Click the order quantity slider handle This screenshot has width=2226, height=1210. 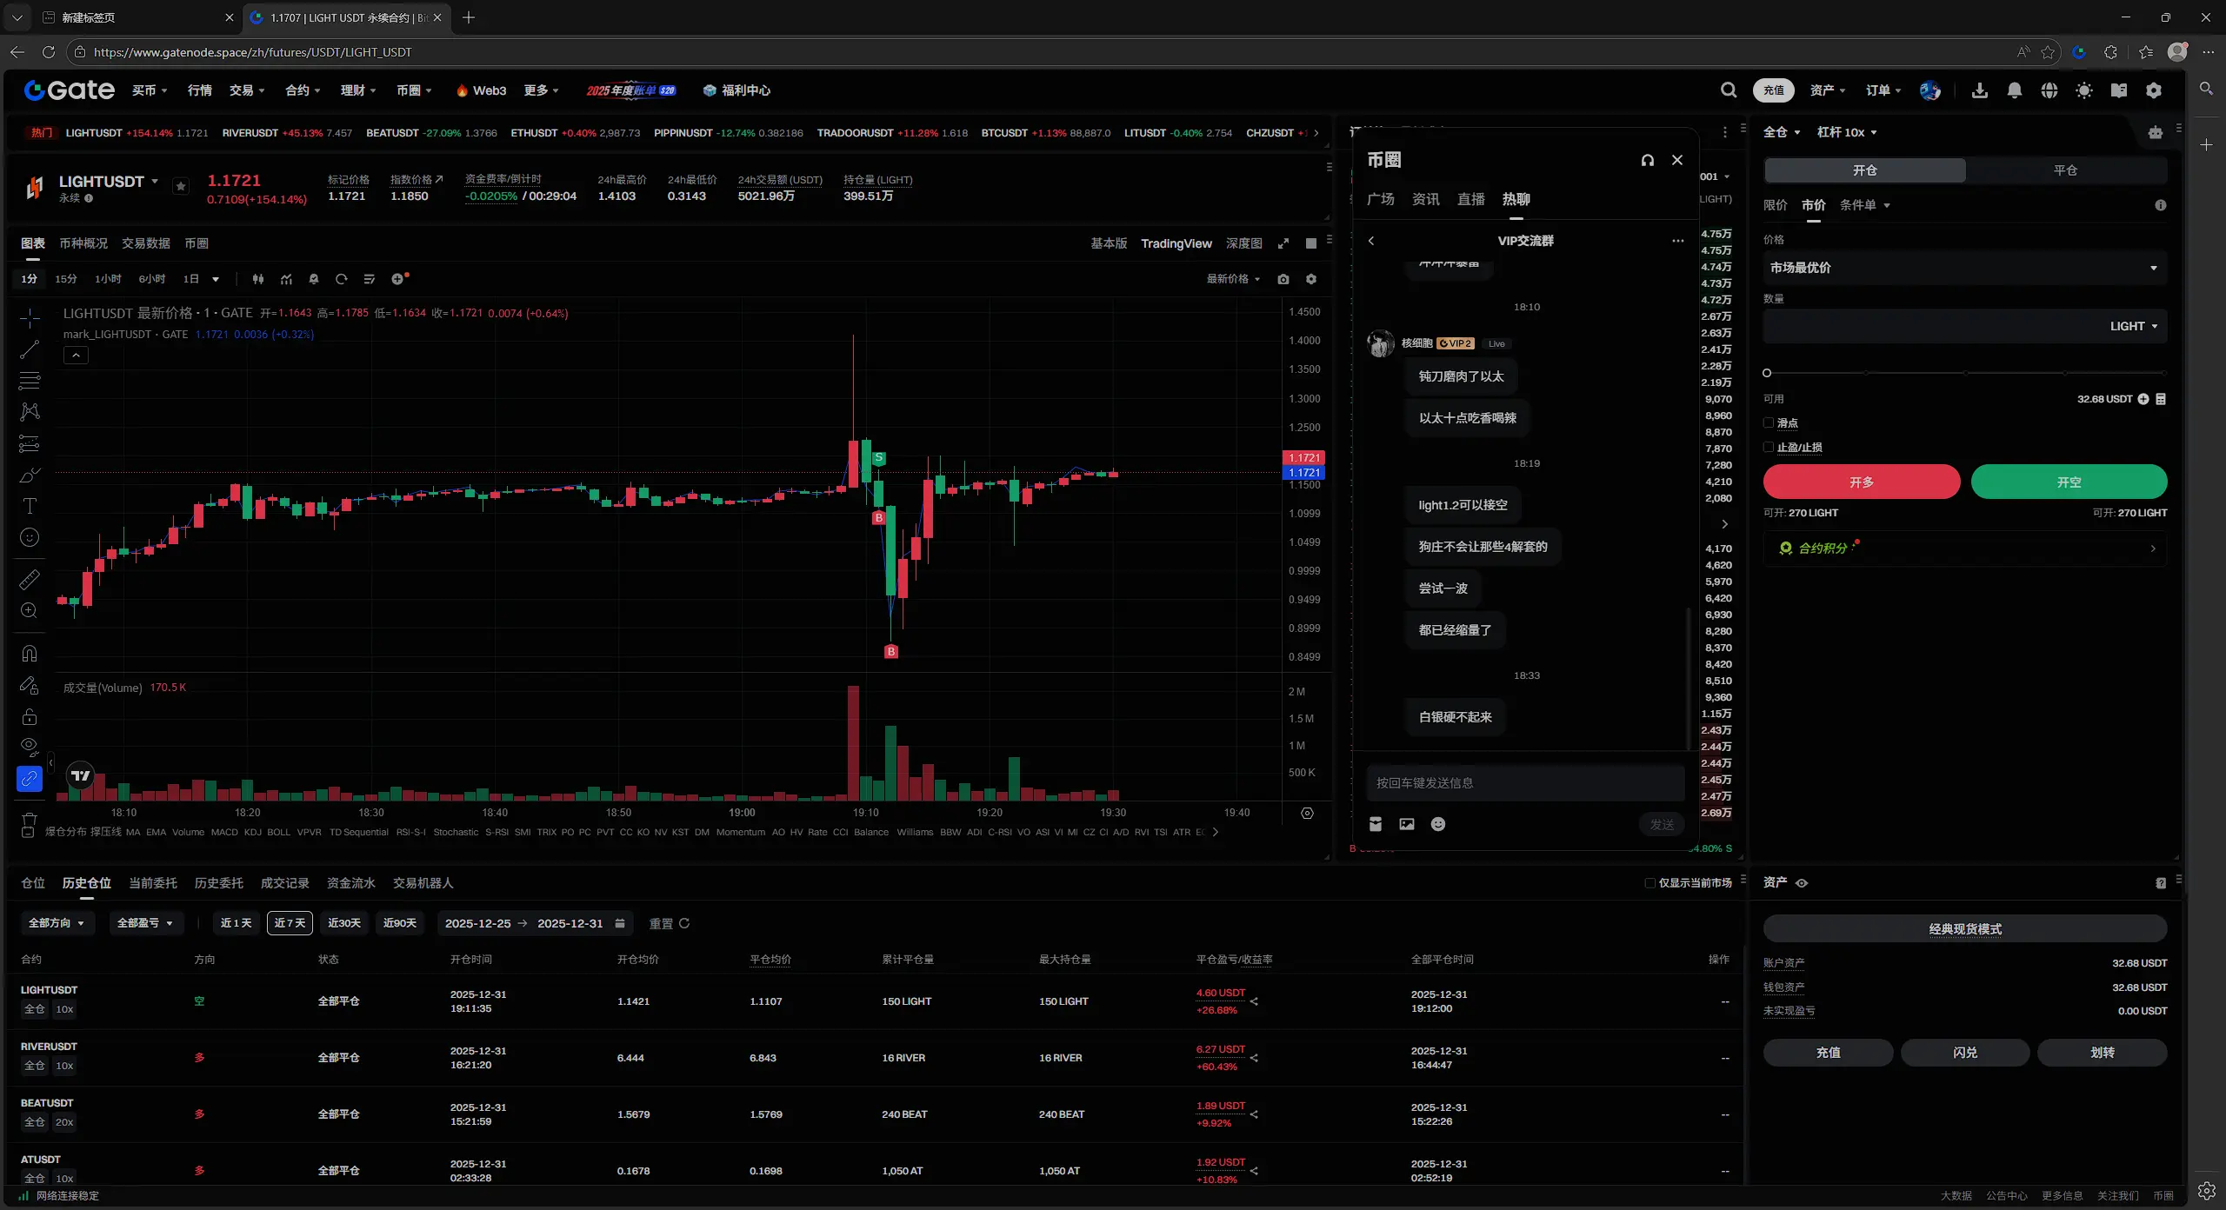click(1766, 373)
